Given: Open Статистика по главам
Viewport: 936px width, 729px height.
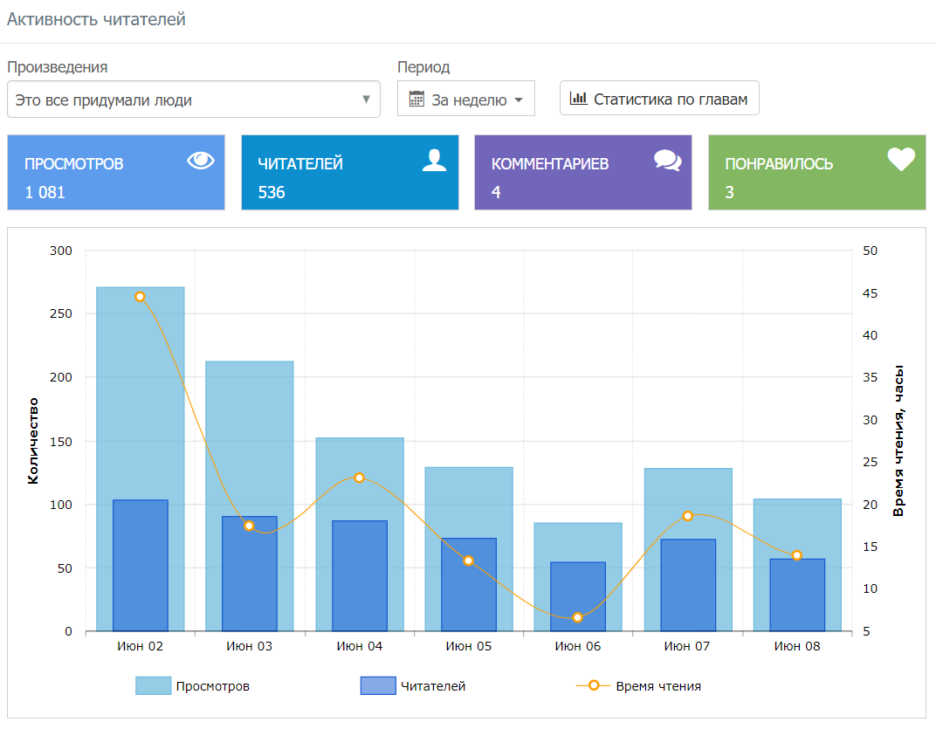Looking at the screenshot, I should tap(659, 99).
